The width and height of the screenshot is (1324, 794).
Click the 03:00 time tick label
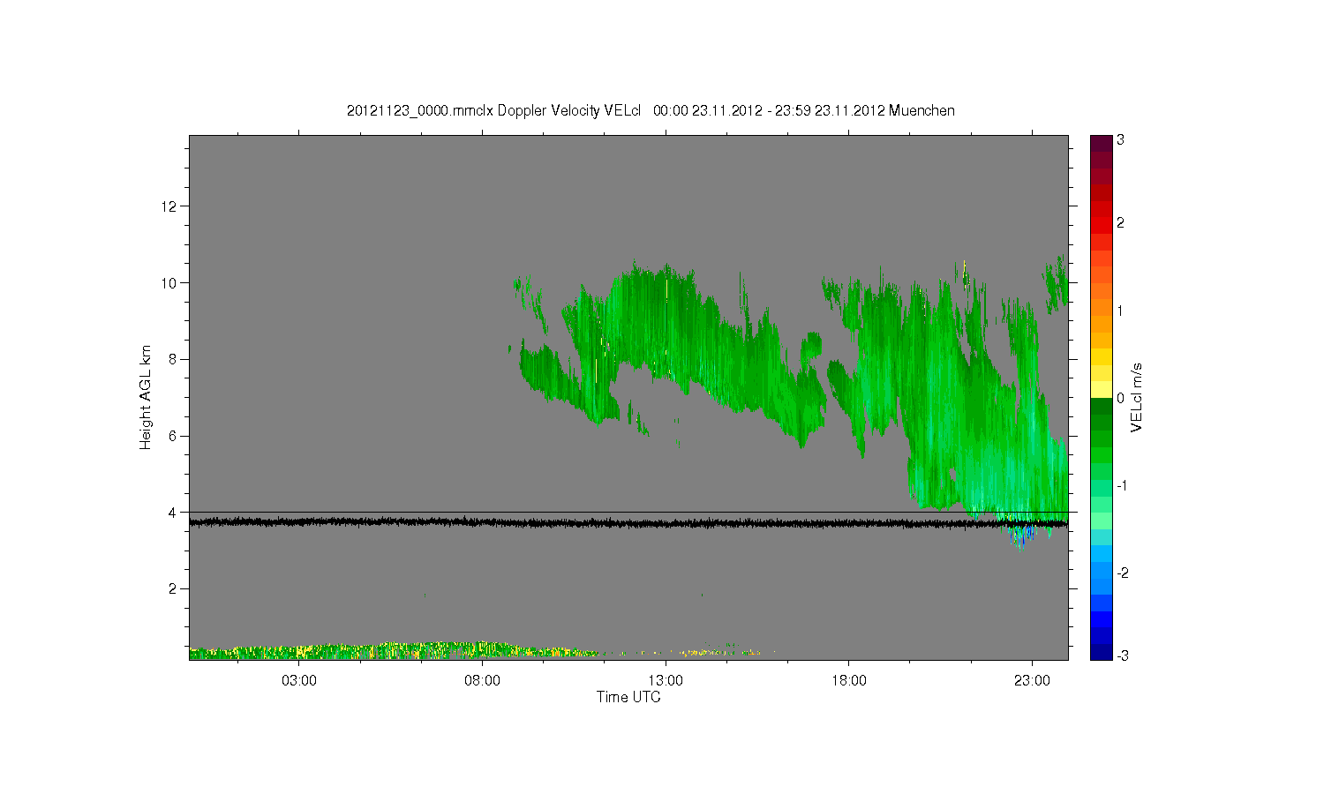tap(299, 680)
